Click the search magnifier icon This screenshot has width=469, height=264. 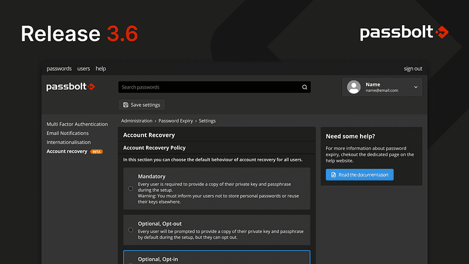[304, 87]
